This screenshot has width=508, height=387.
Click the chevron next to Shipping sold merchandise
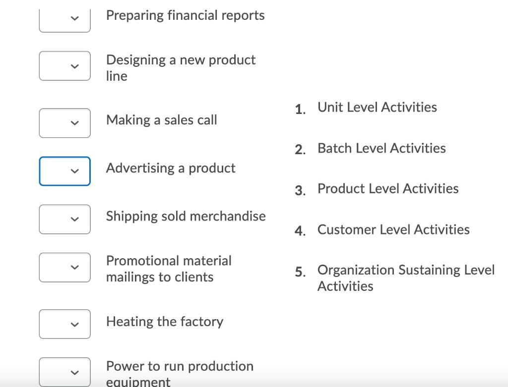point(73,219)
